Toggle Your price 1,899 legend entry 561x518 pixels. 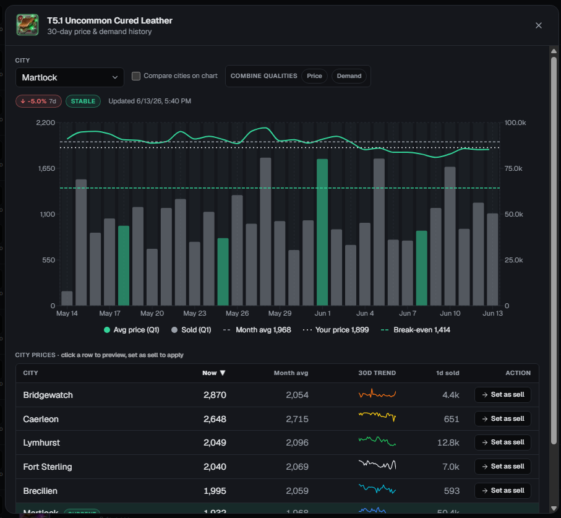point(336,330)
